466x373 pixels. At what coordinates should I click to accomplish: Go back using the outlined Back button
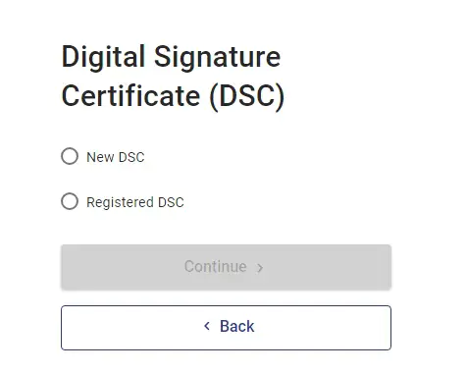coord(226,328)
